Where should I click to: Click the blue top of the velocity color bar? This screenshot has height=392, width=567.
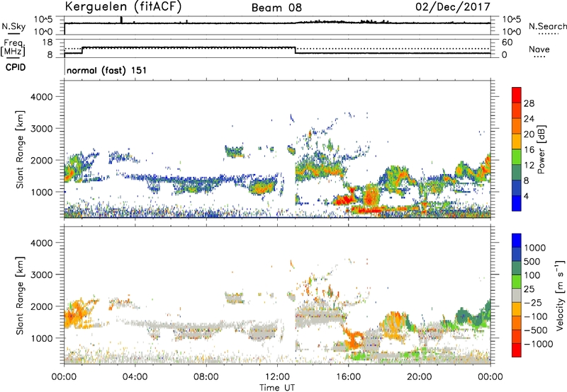tap(517, 241)
